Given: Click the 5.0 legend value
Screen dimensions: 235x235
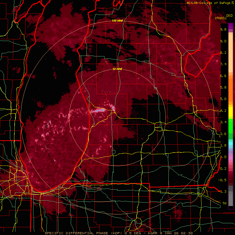Looking at the screenshot, I should coord(223,99).
